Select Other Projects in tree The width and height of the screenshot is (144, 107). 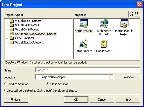click(x=25, y=38)
